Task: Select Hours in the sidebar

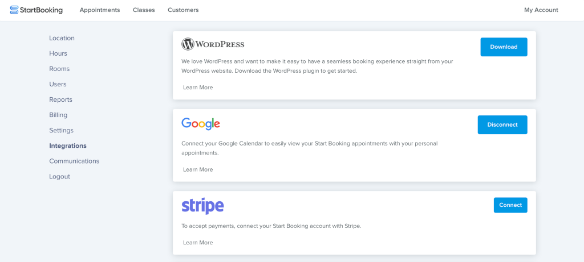Action: tap(58, 53)
